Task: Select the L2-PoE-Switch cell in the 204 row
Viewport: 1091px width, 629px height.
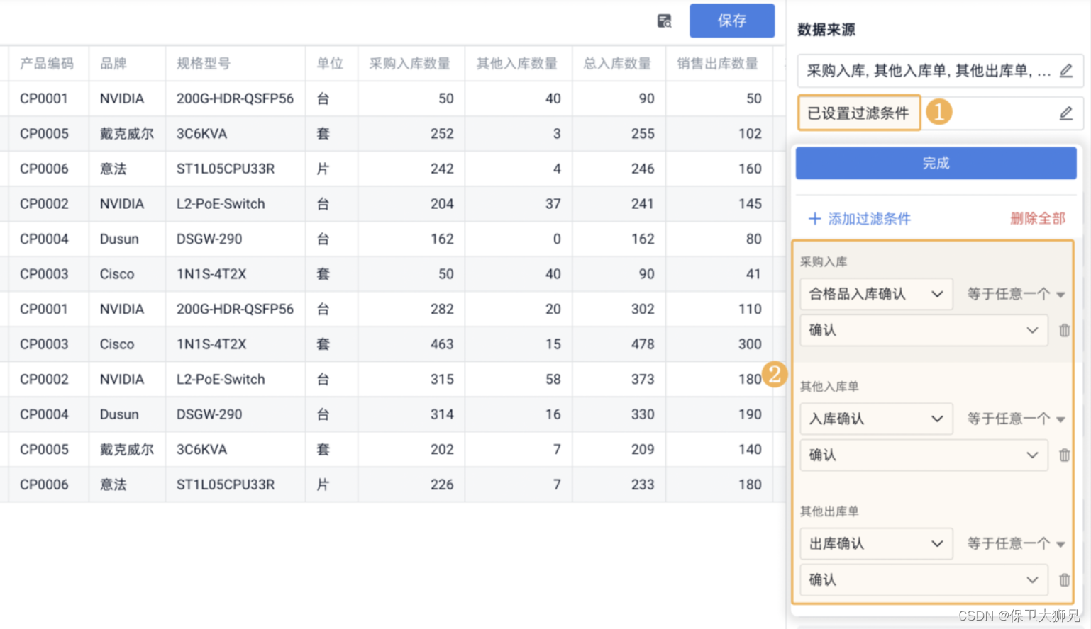Action: pyautogui.click(x=236, y=204)
